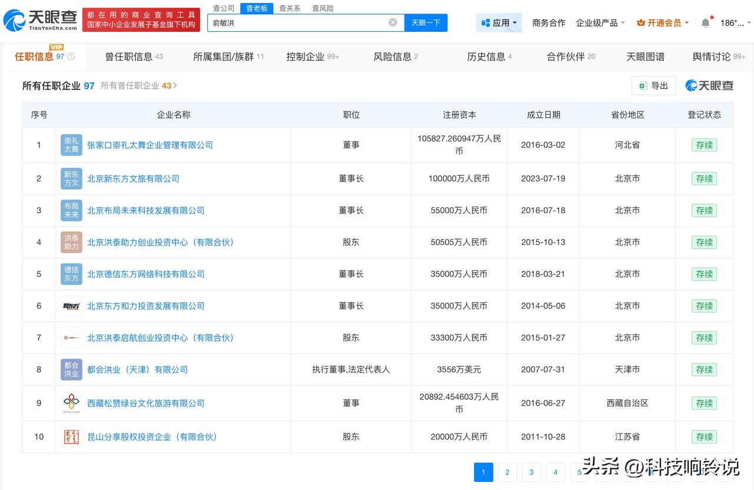
Task: Click the 崇礼太舞 company logo badge
Action: [x=71, y=145]
